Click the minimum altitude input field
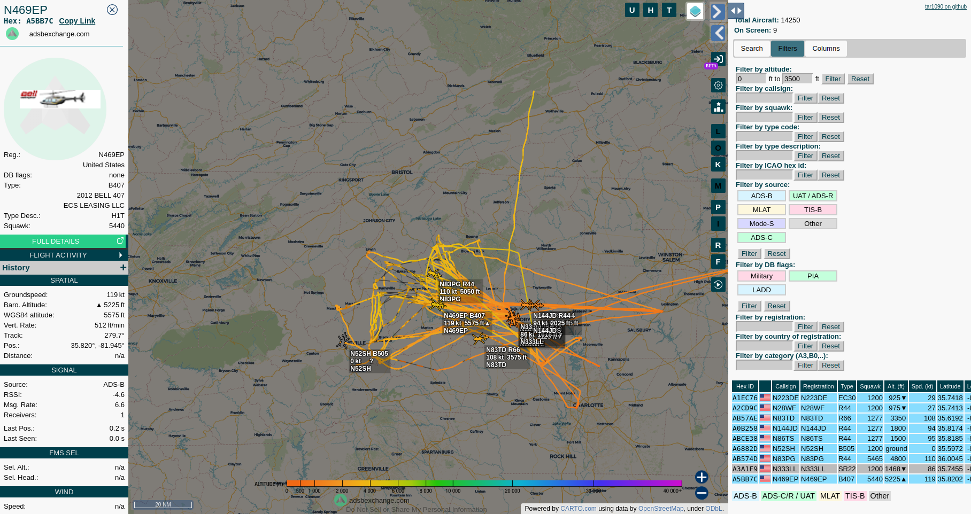This screenshot has width=971, height=514. click(x=751, y=79)
